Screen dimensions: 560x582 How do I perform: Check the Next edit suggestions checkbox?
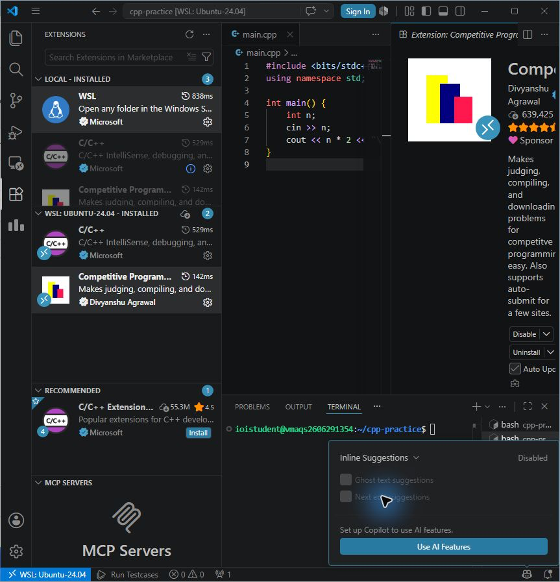coord(345,496)
